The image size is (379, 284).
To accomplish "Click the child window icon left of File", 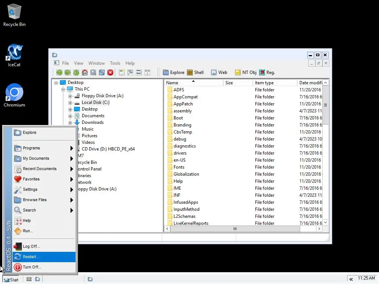I will (x=56, y=63).
